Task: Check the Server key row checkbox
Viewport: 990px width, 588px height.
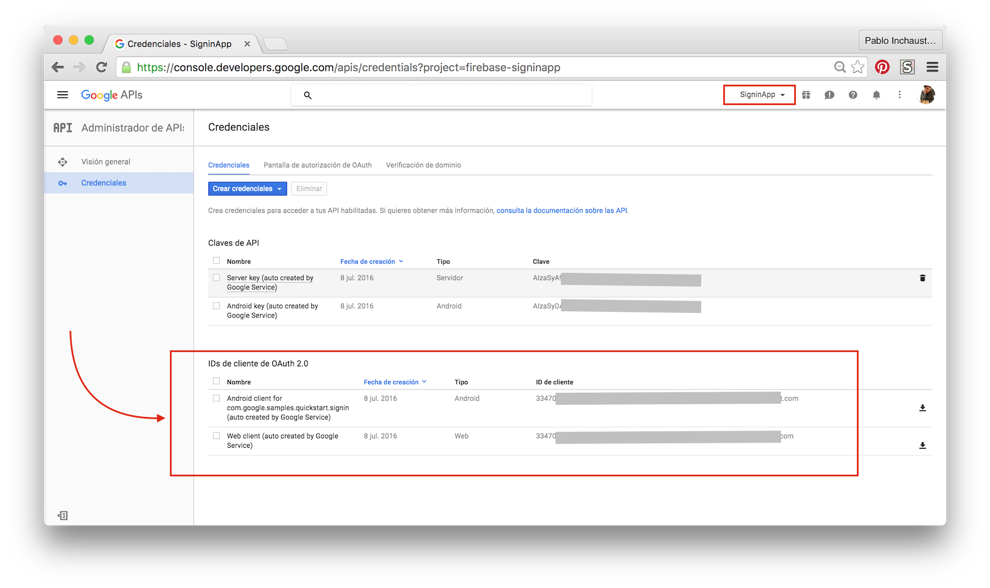Action: (216, 278)
